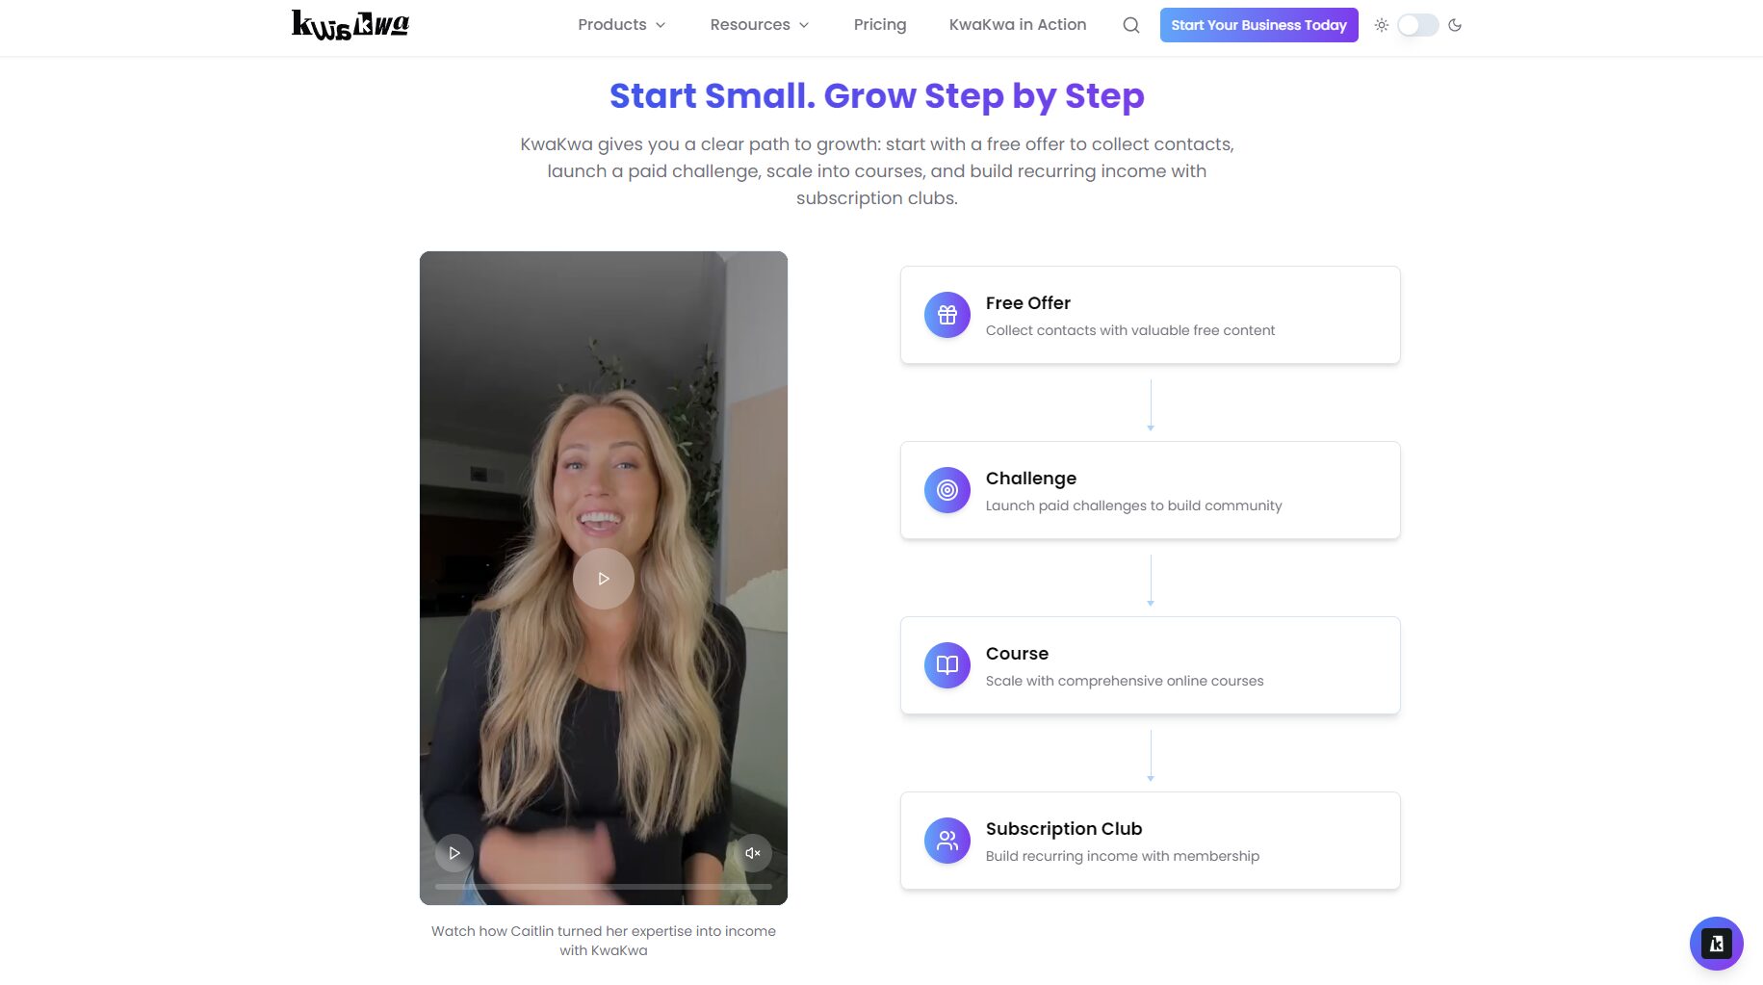Click Start Your Business Today button

pyautogui.click(x=1258, y=25)
